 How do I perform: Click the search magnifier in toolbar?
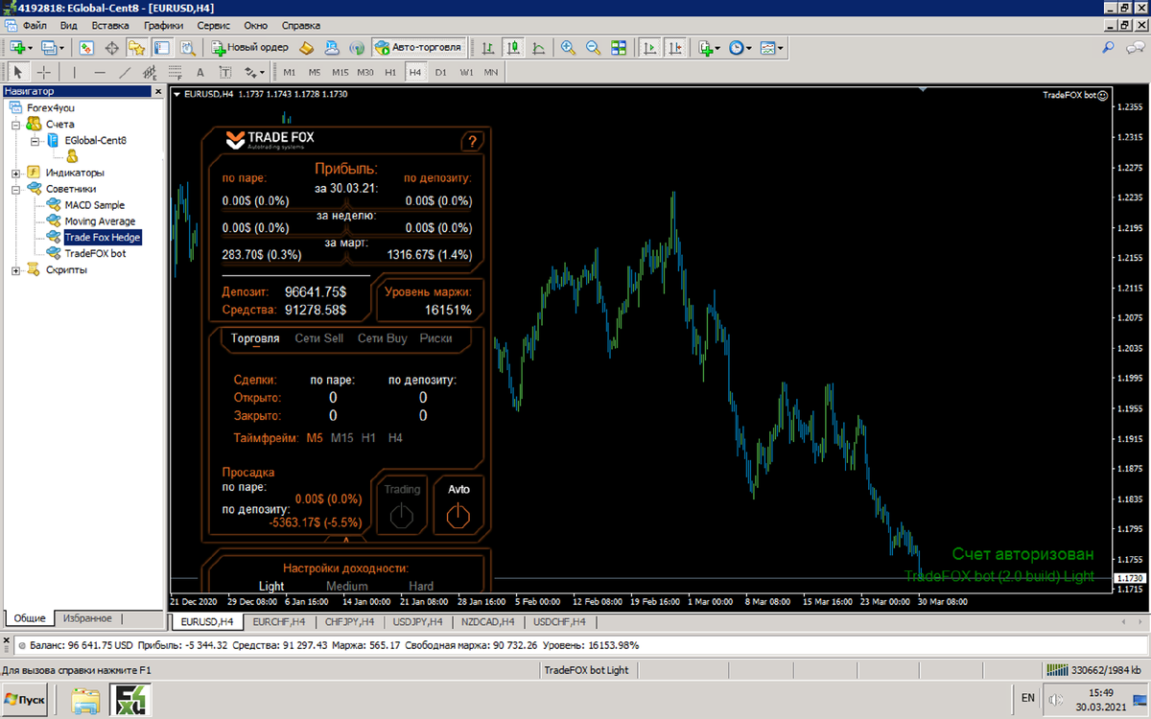[x=1109, y=47]
